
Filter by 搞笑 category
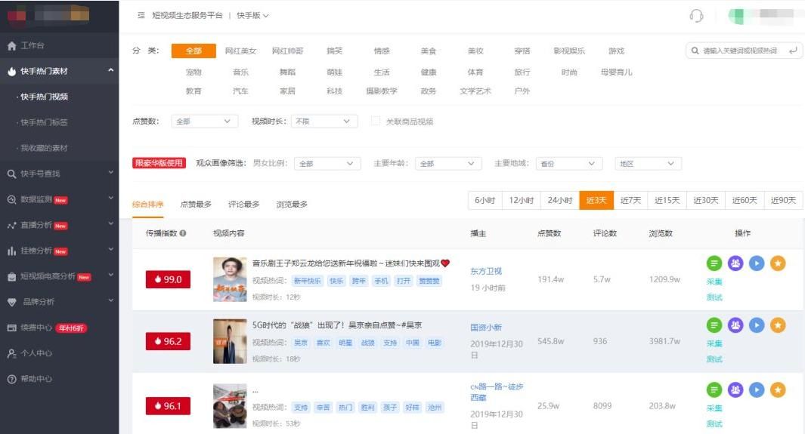pyautogui.click(x=334, y=51)
